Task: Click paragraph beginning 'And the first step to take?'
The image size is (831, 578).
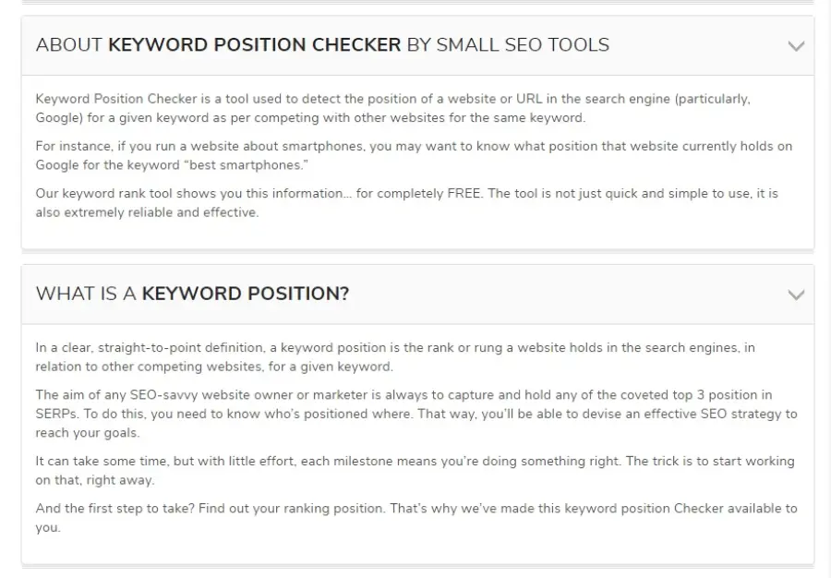Action: point(416,518)
